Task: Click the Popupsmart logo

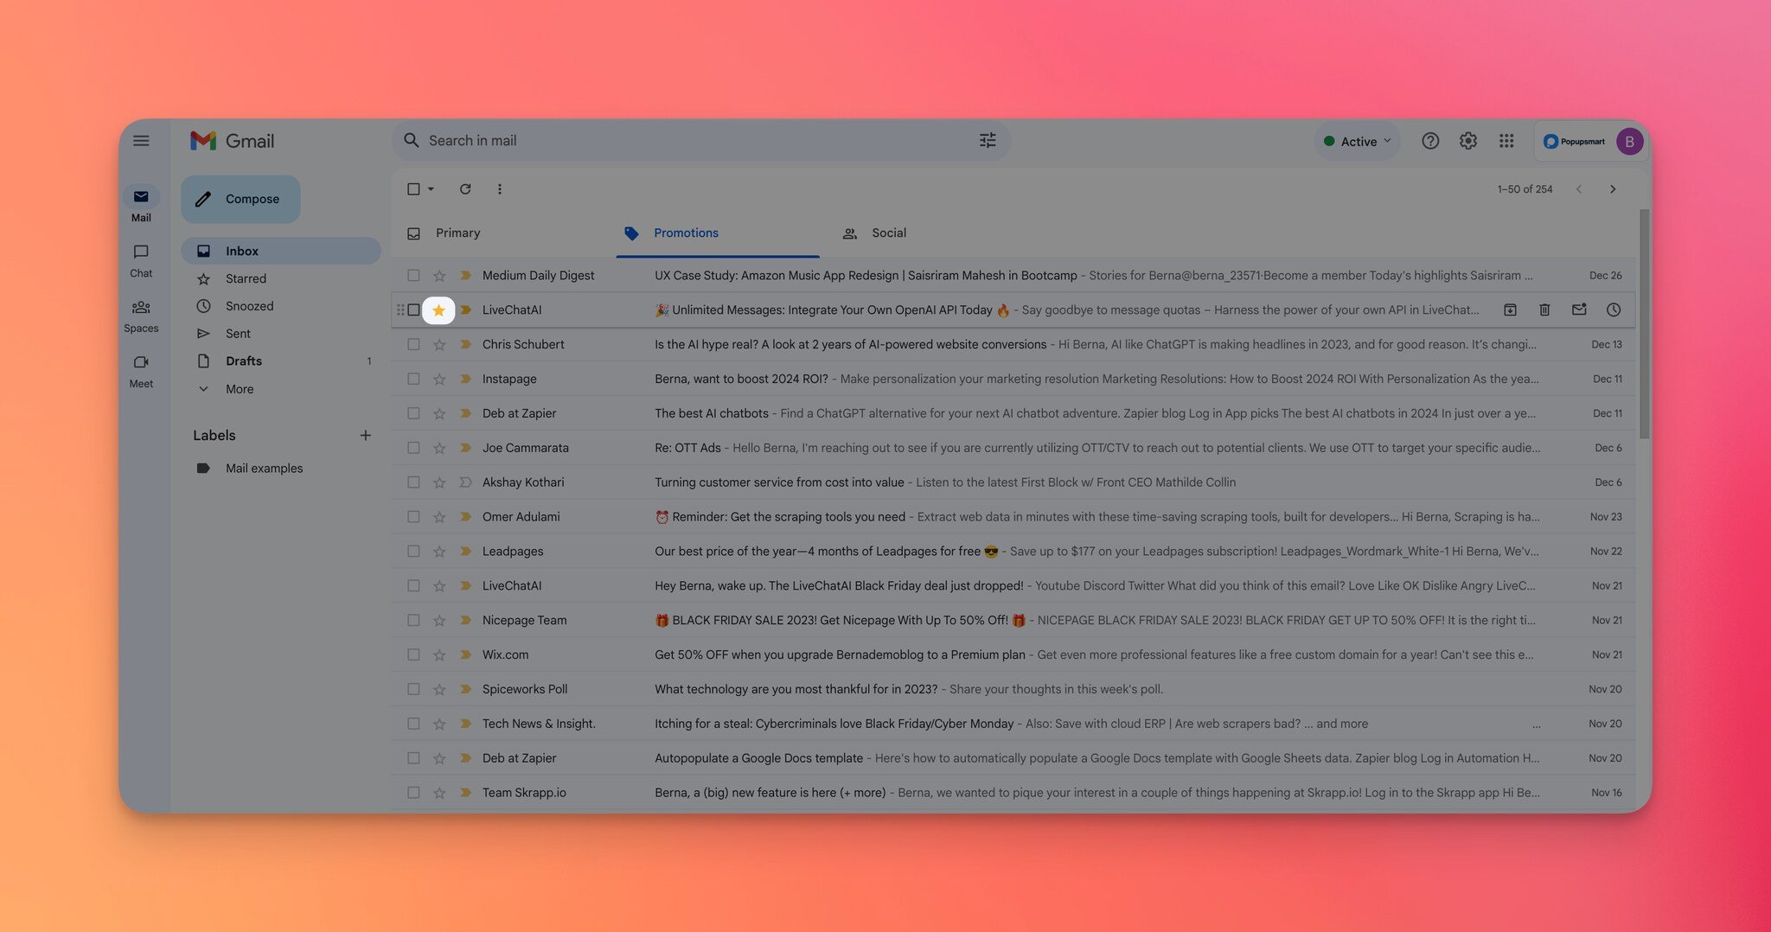Action: pos(1574,141)
